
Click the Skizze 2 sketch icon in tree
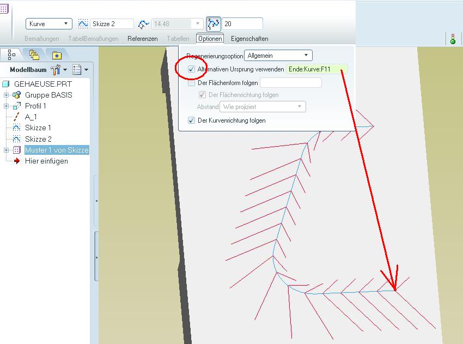[16, 139]
